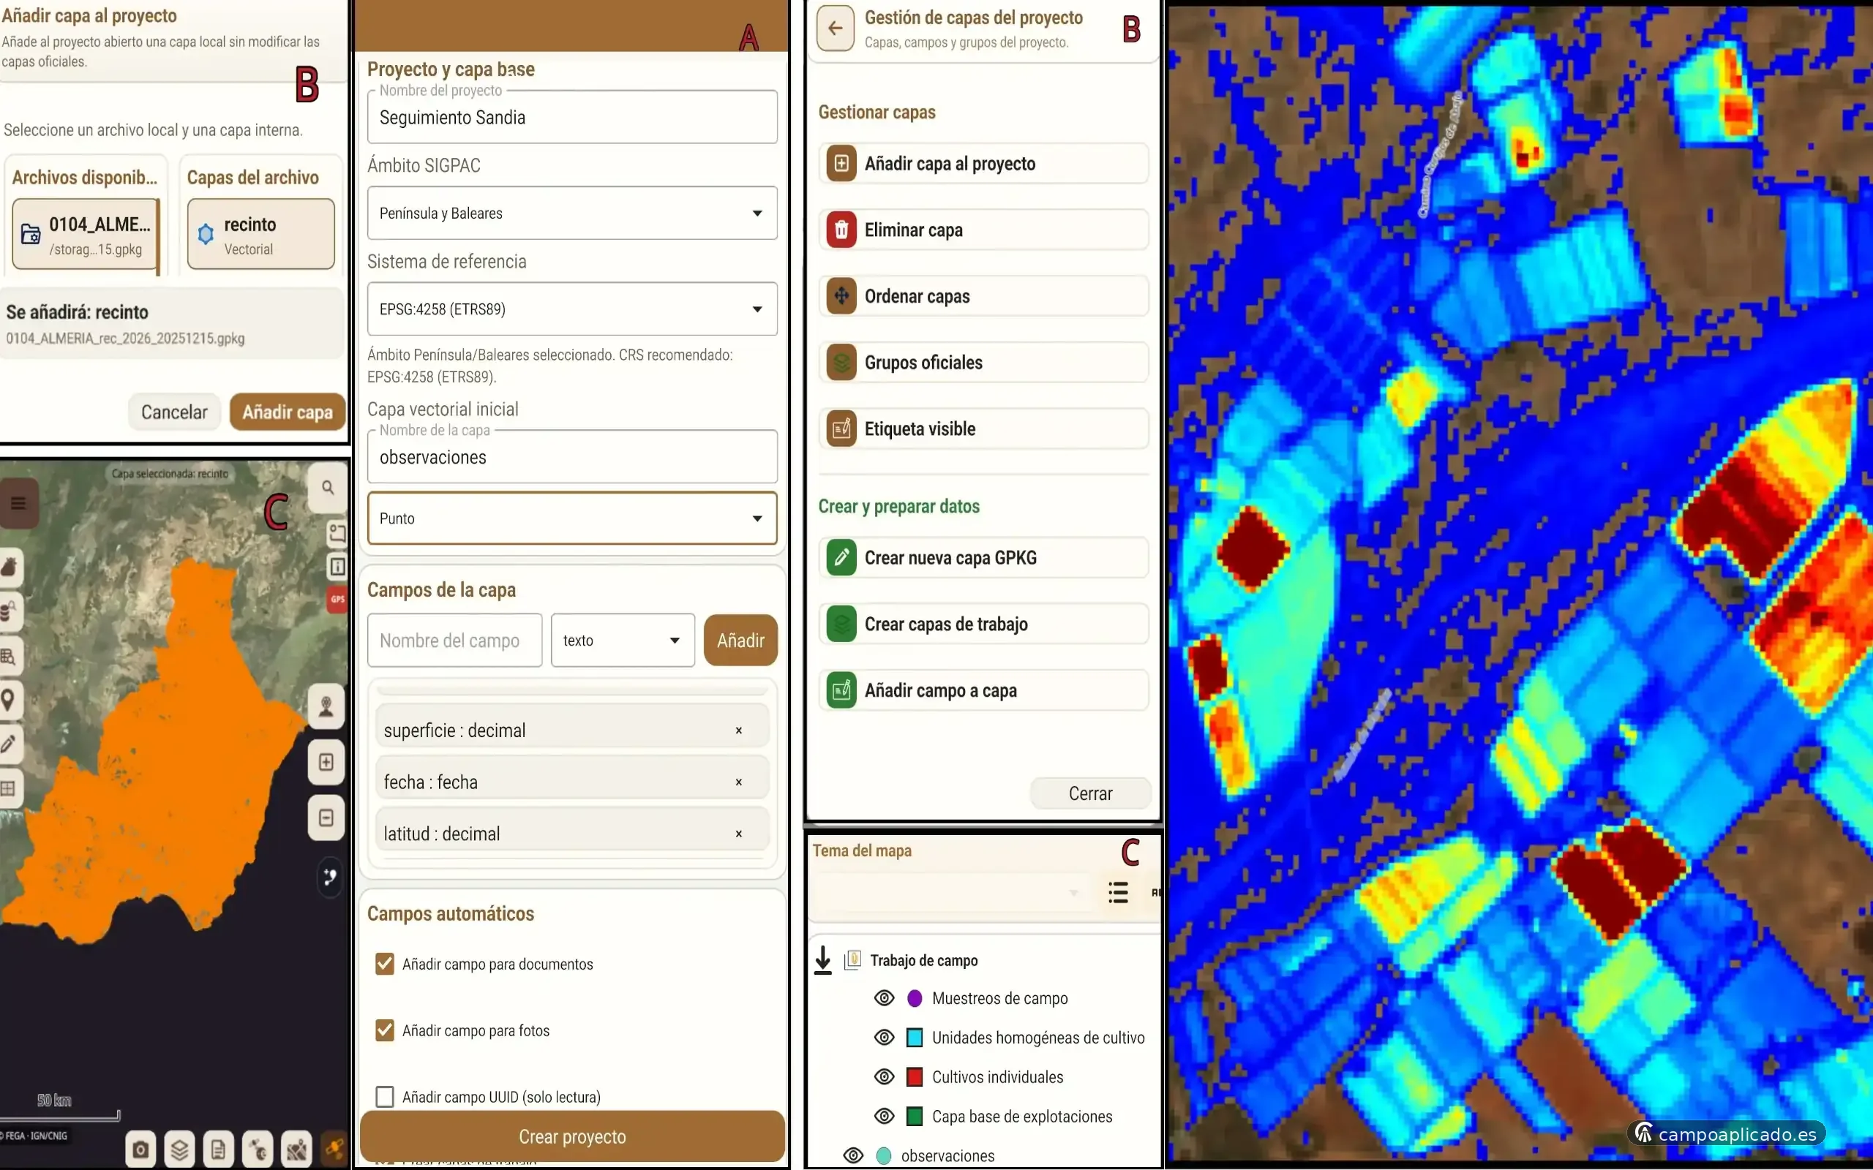The image size is (1873, 1170).
Task: Open the texto field type dropdown
Action: [623, 640]
